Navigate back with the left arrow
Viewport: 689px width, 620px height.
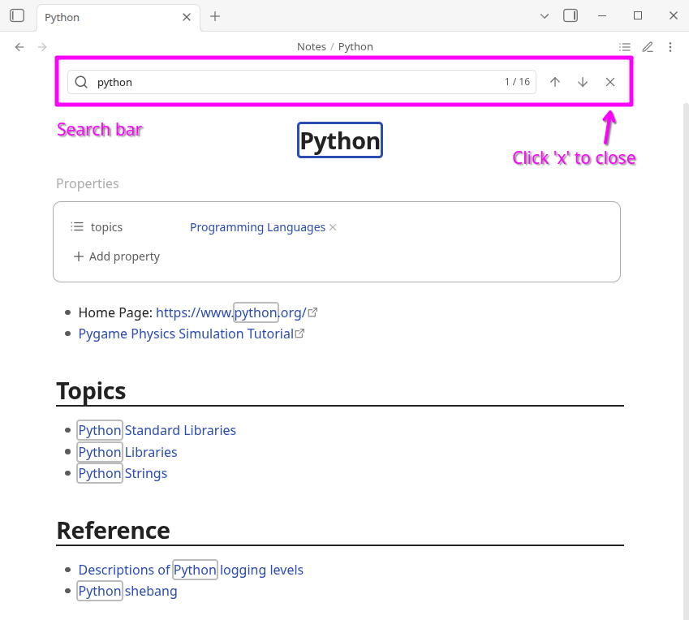click(19, 47)
